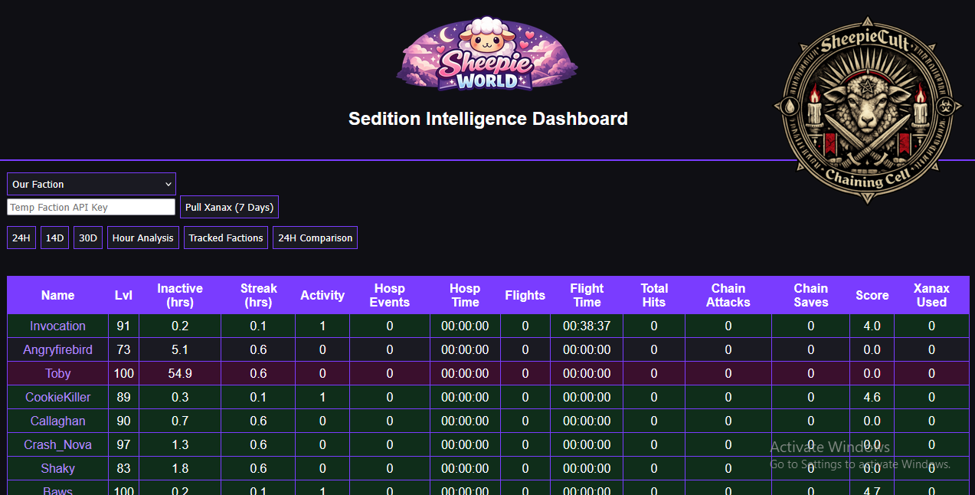Open the CookieKiller player link
975x495 pixels.
pyautogui.click(x=57, y=398)
